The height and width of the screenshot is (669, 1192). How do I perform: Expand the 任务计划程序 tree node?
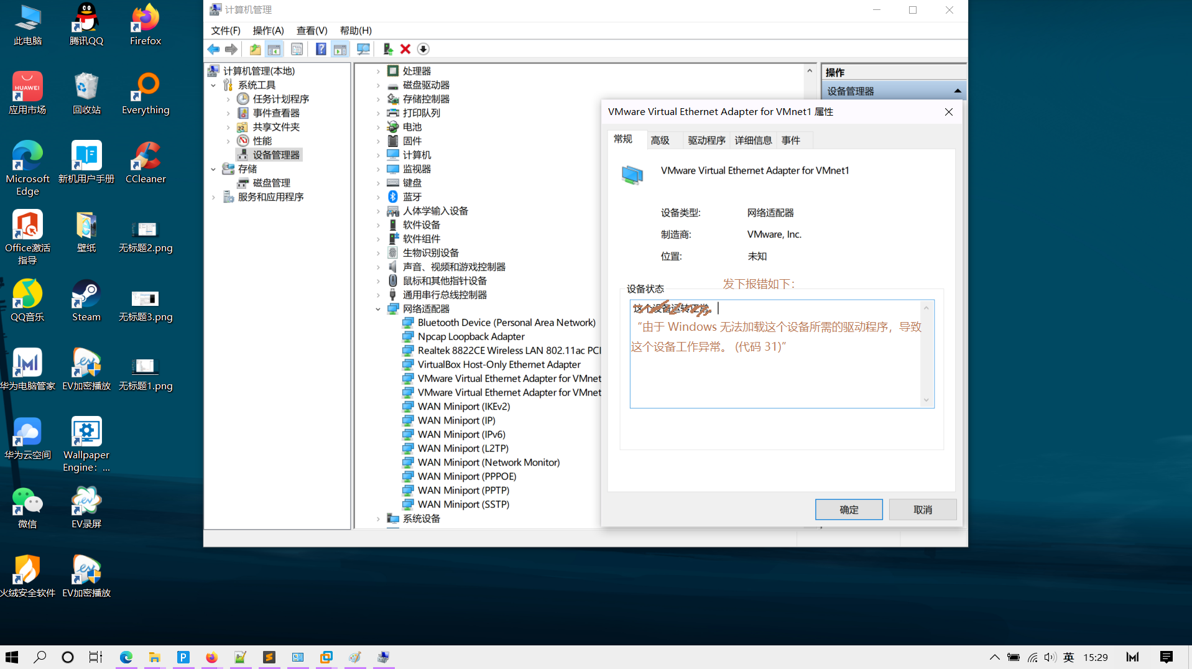pyautogui.click(x=228, y=99)
